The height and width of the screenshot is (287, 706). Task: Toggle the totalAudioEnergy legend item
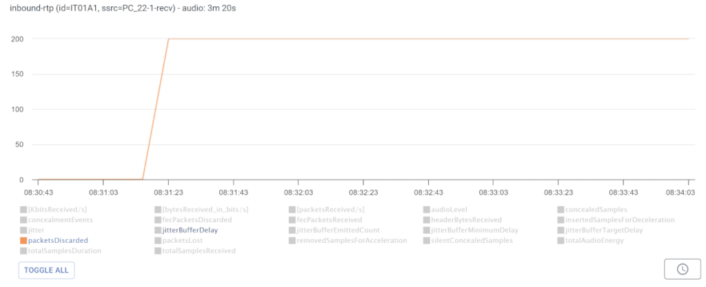point(594,240)
